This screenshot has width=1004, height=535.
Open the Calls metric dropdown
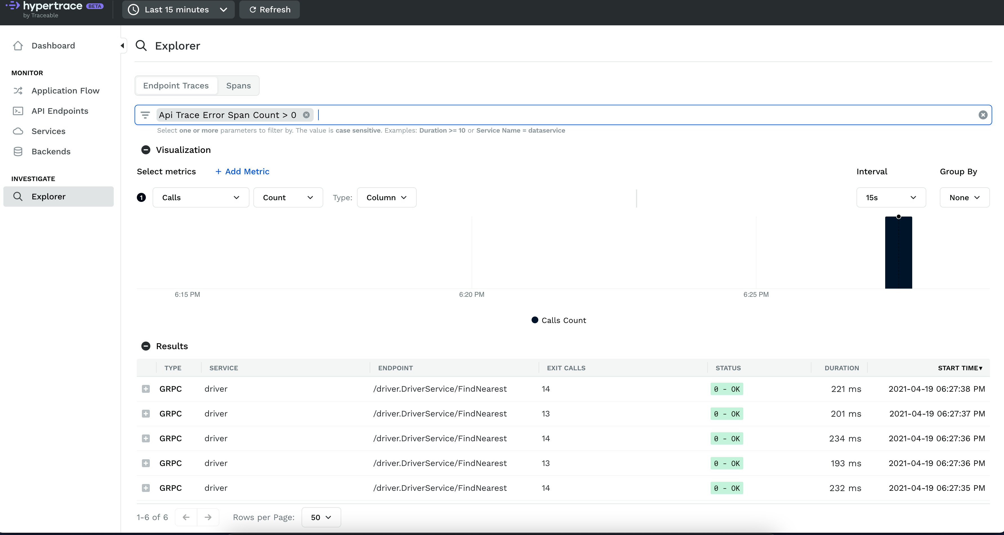coord(201,198)
